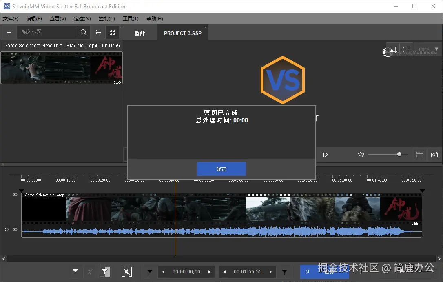This screenshot has height=282, width=443.
Task: Toggle video track visibility eye icon
Action: [x=15, y=195]
